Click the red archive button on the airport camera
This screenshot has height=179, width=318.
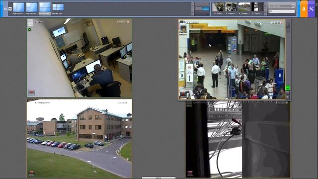pyautogui.click(x=183, y=94)
